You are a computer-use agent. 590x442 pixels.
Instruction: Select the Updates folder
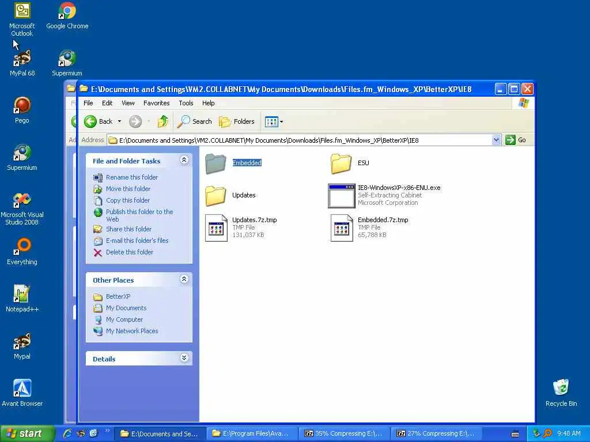tap(230, 196)
